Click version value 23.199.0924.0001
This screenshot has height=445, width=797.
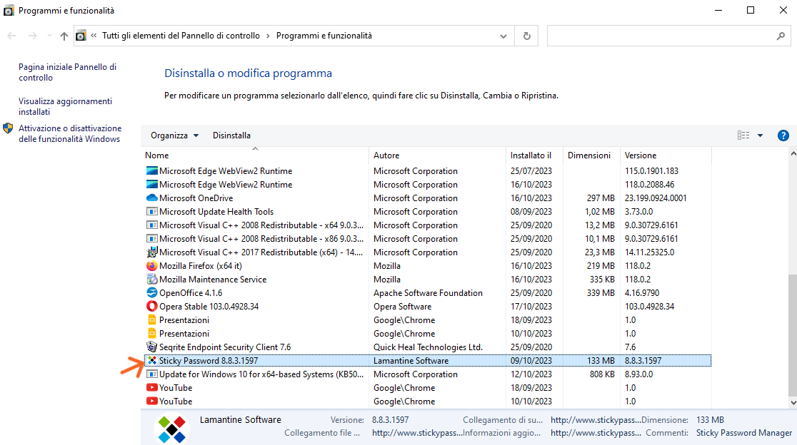[656, 198]
